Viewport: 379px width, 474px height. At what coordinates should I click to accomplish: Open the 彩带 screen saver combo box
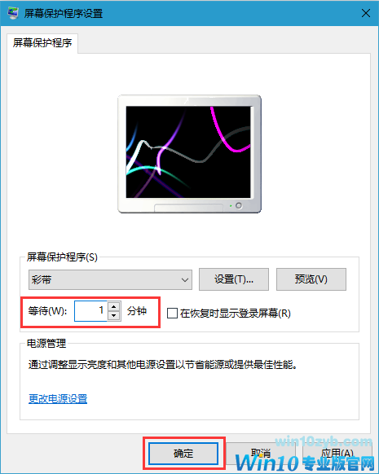pyautogui.click(x=110, y=279)
